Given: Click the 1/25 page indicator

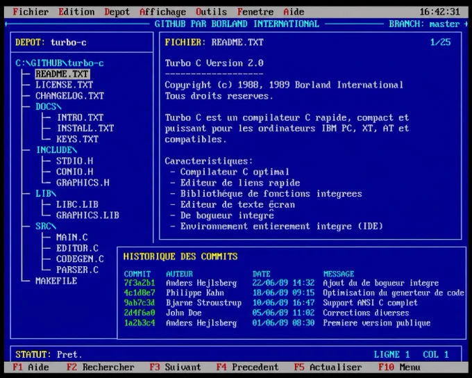Looking at the screenshot, I should click(x=440, y=42).
